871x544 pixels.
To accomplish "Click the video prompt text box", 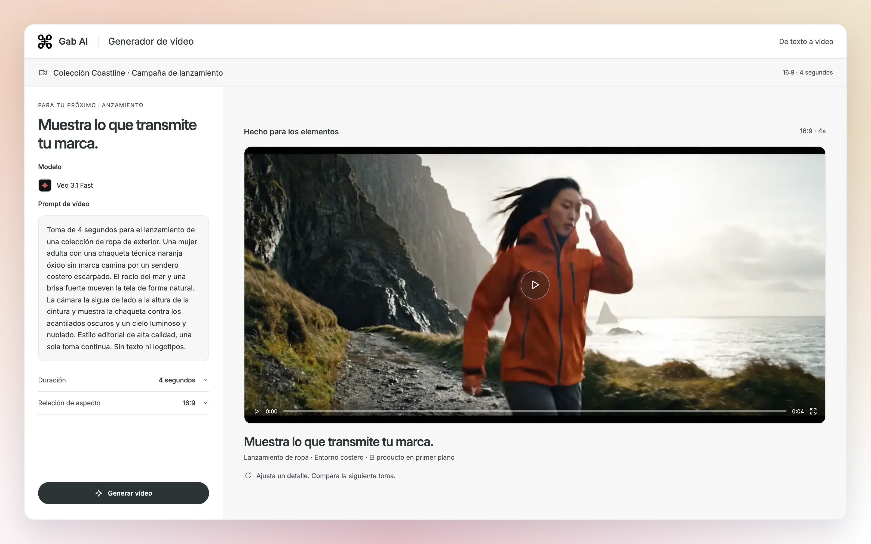I will [124, 288].
